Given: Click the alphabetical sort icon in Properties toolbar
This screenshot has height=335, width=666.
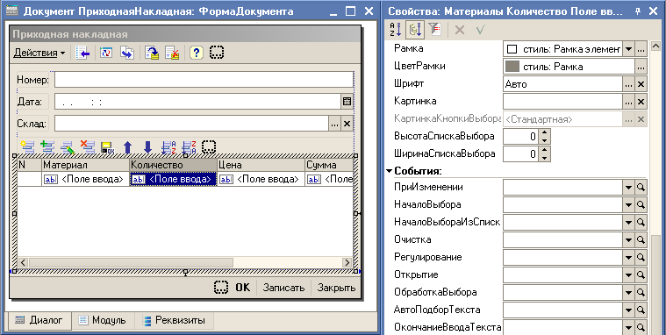Looking at the screenshot, I should click(x=395, y=29).
